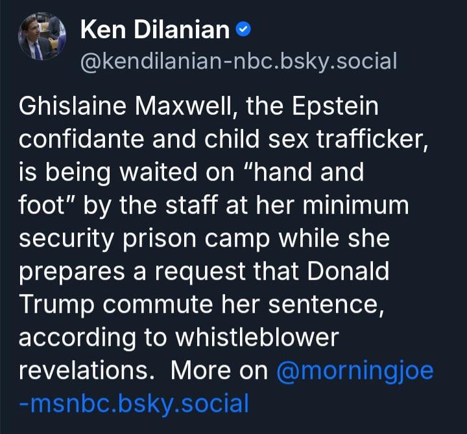The width and height of the screenshot is (467, 434).
Task: Click the -msnbc.bsky.social link text
Action: [x=134, y=403]
